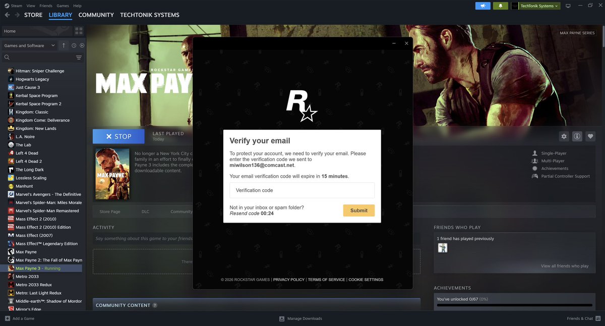Click the friend avatar in Friends Who Play
Screen dimensions: 605x326
[442, 248]
